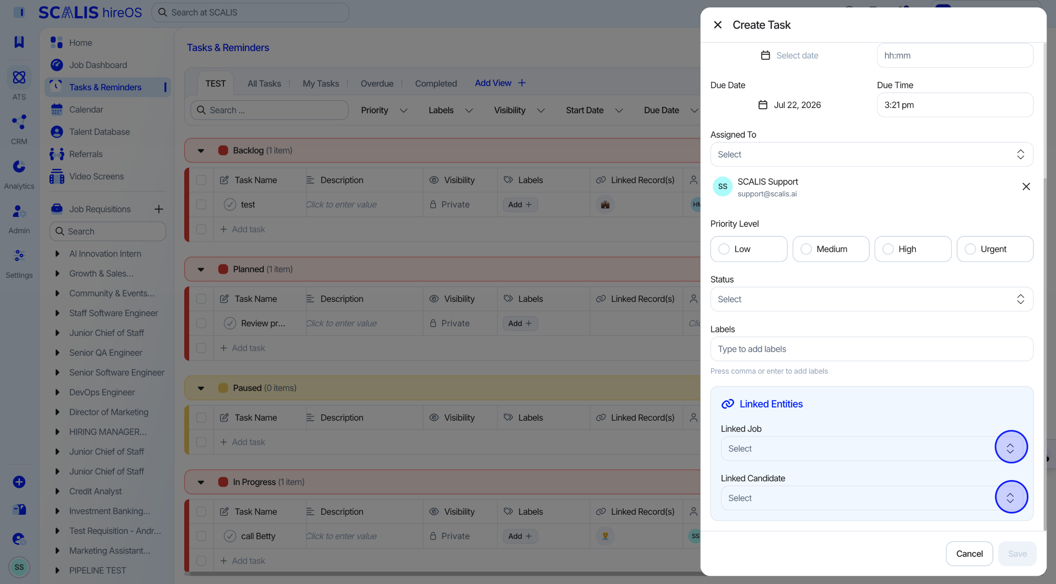1056x584 pixels.
Task: Open Tasks & Reminders in sidebar
Action: pos(107,87)
